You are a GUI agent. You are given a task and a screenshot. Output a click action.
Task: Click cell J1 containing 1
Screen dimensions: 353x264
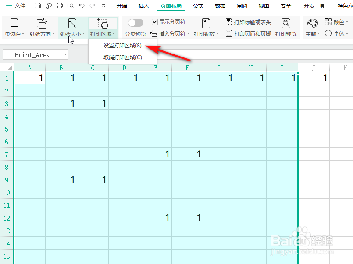point(314,78)
